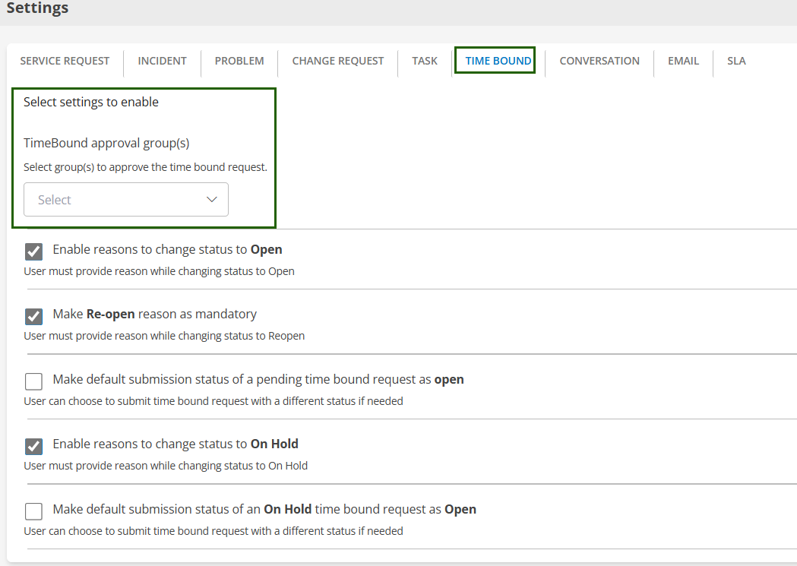Click the Settings page heading
The image size is (797, 566).
[x=37, y=9]
